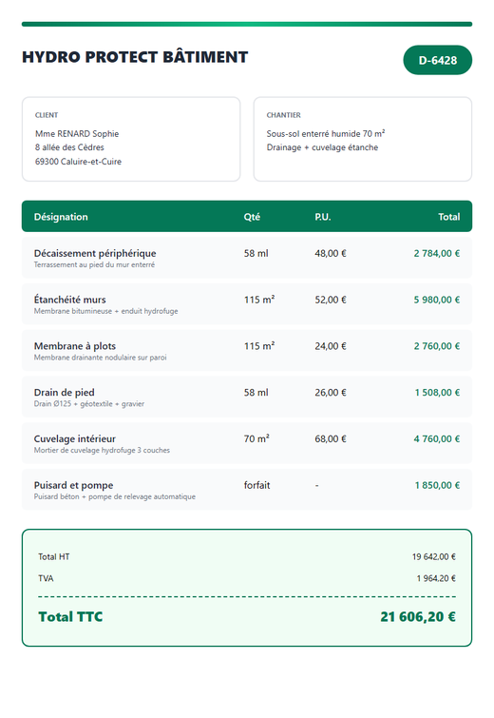Click the Cuvelage intérieur row

(247, 443)
